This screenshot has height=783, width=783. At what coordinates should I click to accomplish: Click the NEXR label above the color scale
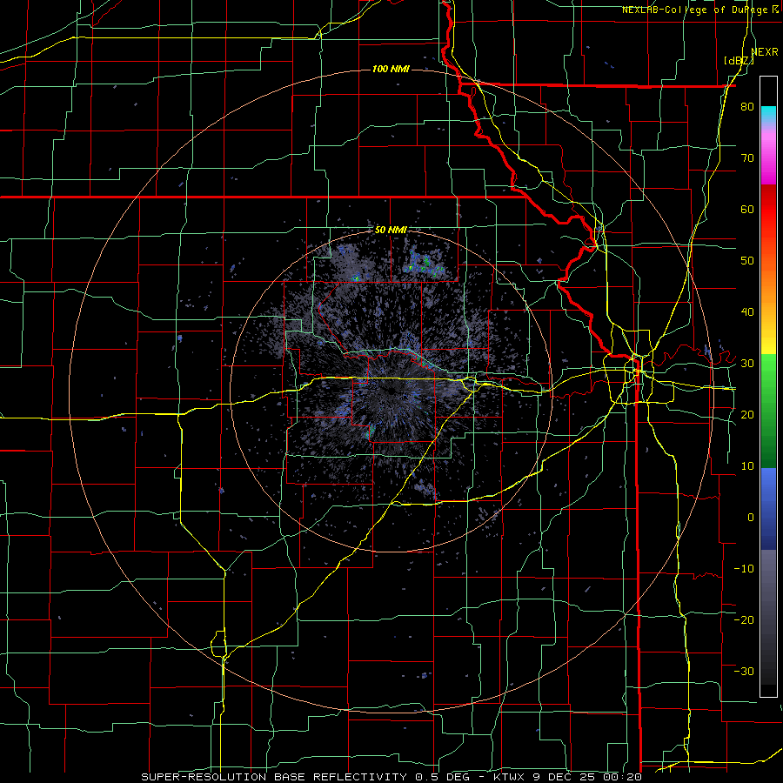point(765,52)
